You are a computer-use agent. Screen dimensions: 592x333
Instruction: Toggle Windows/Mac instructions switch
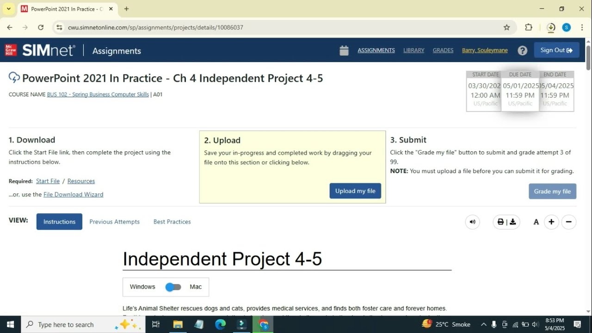[173, 287]
